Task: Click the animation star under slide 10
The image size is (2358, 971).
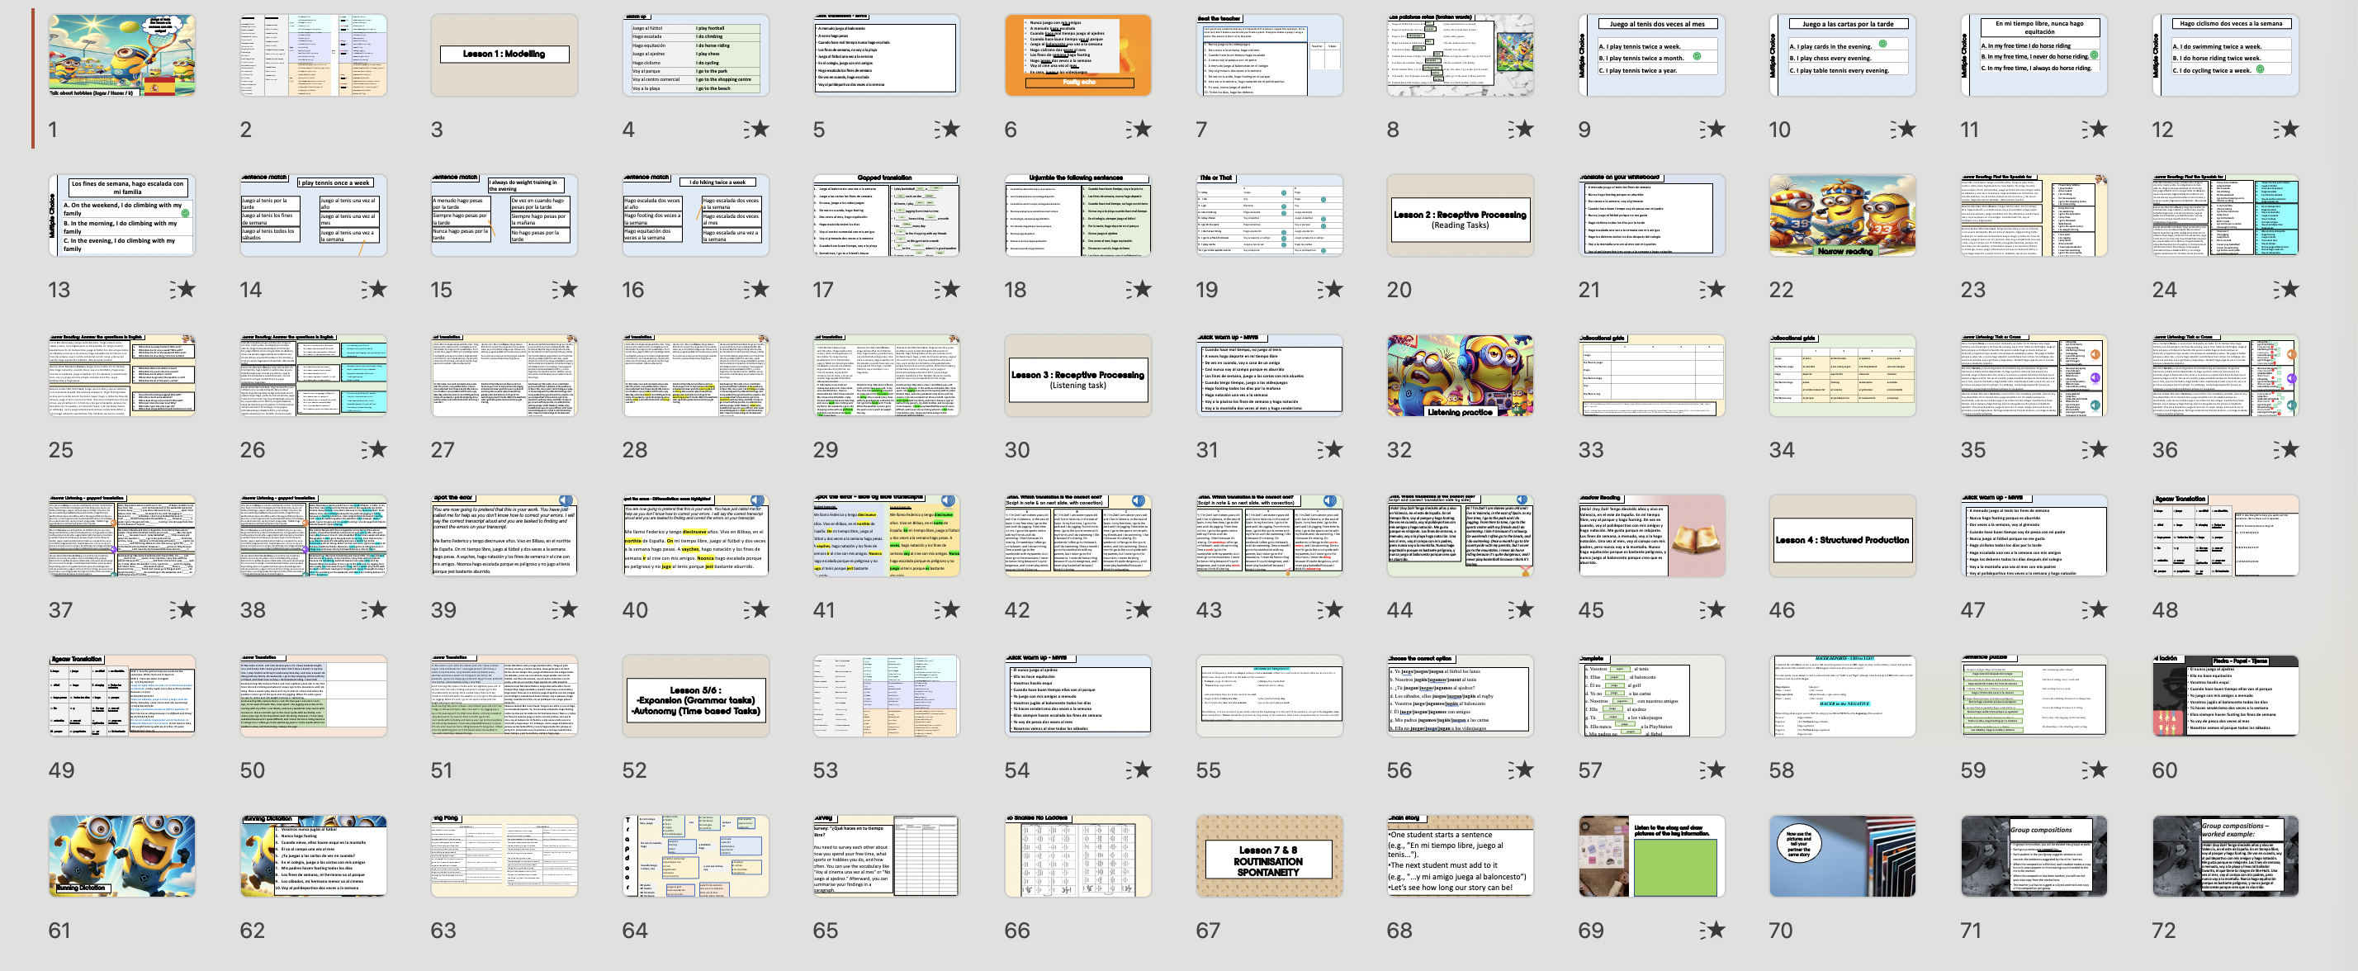Action: tap(1904, 129)
